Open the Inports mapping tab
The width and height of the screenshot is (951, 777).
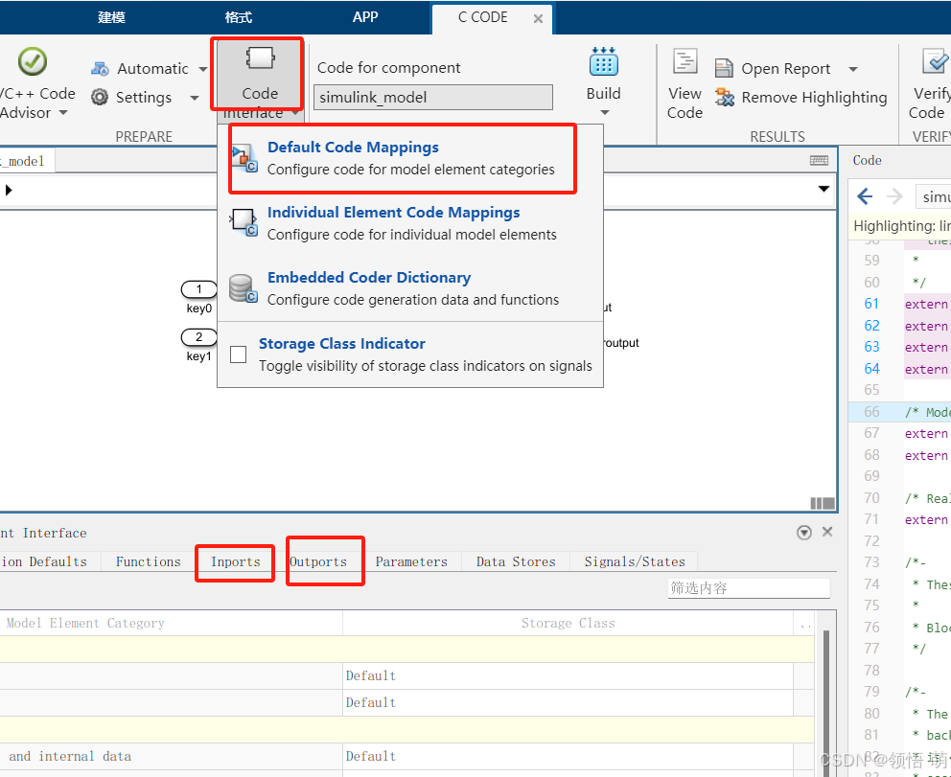tap(235, 561)
